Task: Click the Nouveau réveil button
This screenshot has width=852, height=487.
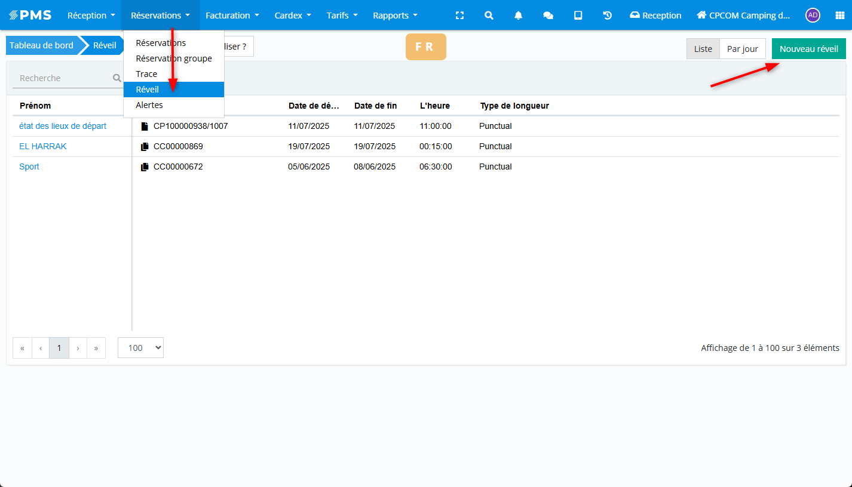Action: pyautogui.click(x=808, y=49)
